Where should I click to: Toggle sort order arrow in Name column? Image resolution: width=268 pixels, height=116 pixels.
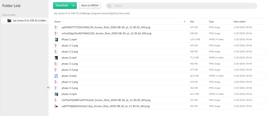[185, 22]
